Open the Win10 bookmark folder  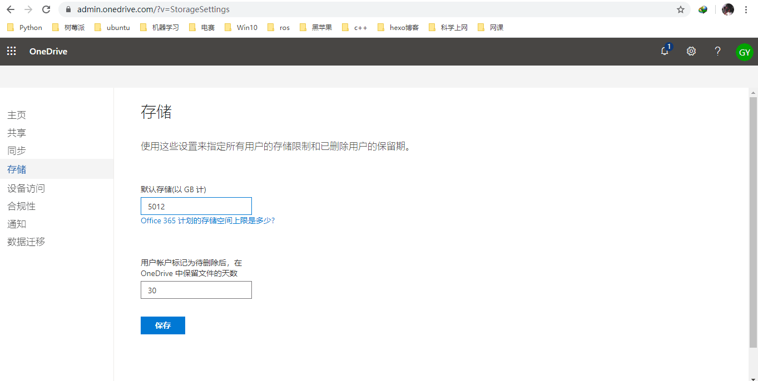click(x=241, y=27)
